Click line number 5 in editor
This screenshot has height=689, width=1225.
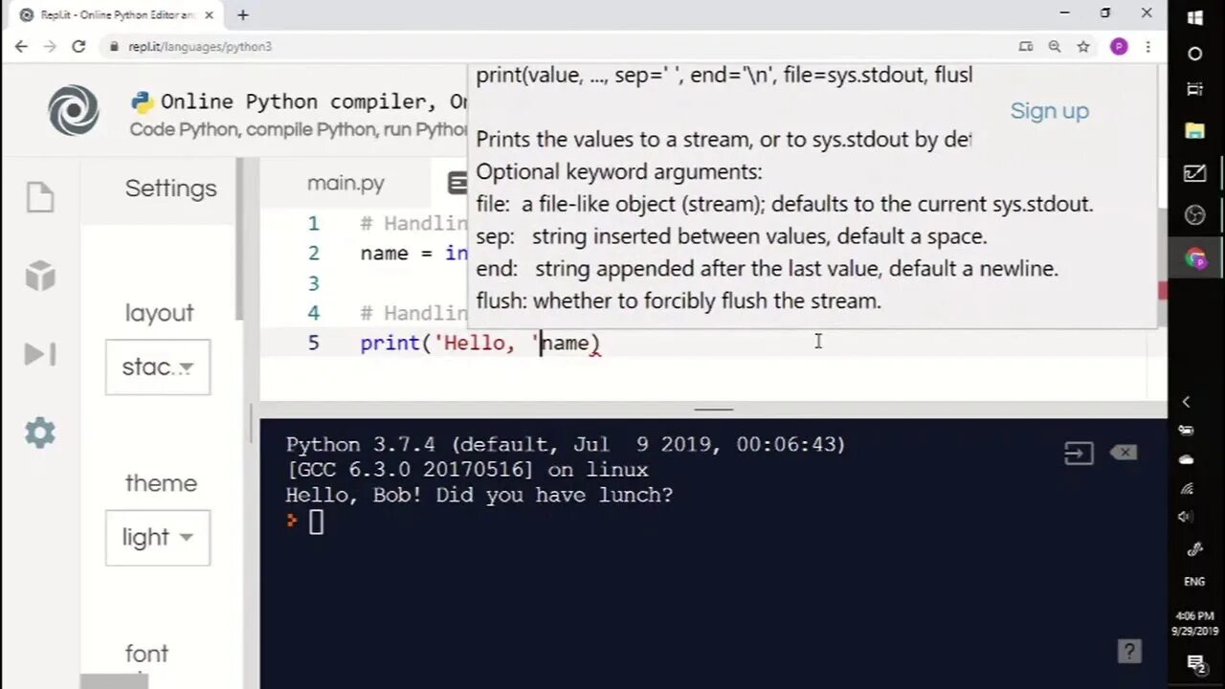[x=313, y=343]
